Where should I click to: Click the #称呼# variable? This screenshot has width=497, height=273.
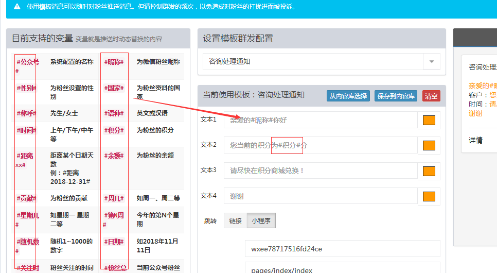26,113
